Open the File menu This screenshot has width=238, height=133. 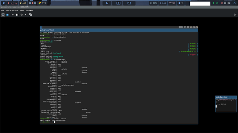(2, 10)
